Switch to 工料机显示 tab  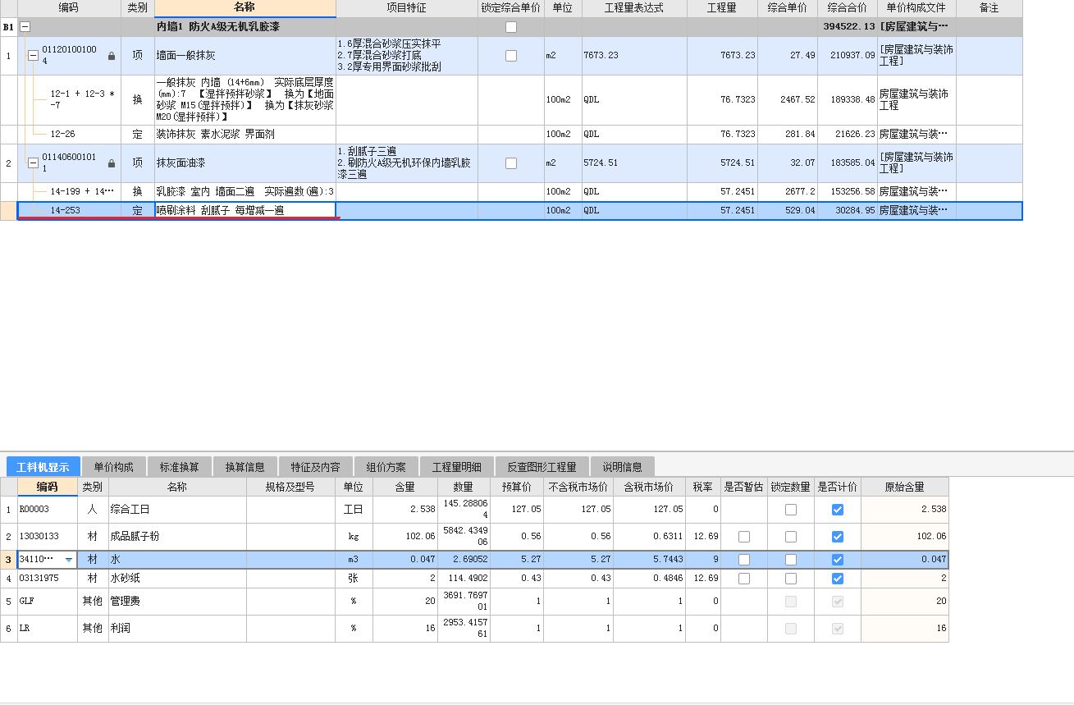[43, 467]
